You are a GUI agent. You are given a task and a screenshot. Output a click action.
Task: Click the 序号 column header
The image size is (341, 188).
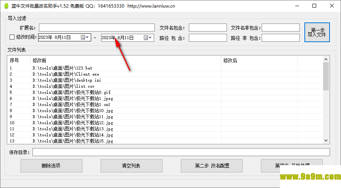[x=19, y=60]
